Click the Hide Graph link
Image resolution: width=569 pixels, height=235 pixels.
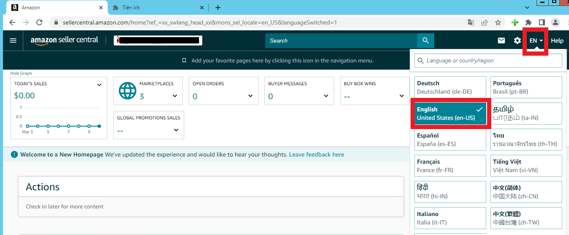[x=21, y=73]
